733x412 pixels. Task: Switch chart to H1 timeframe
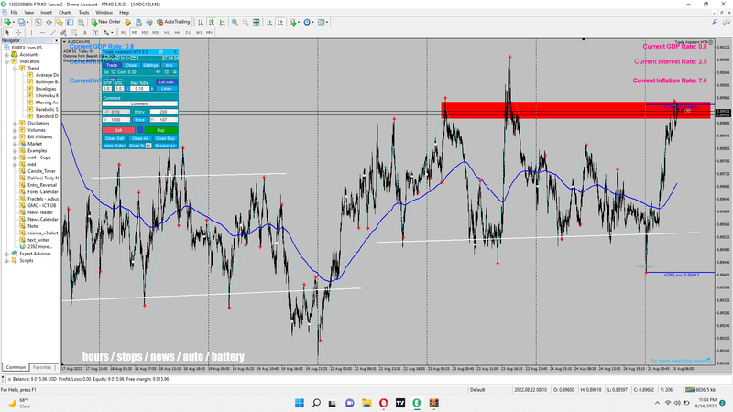[167, 32]
